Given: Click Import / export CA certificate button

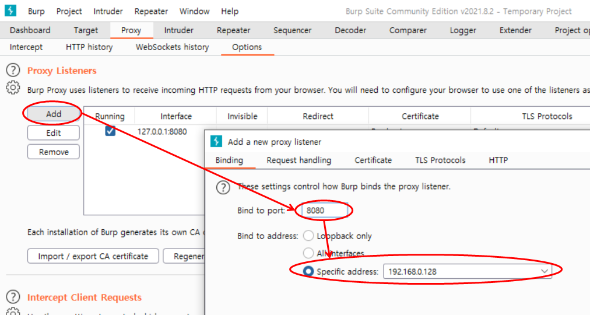Looking at the screenshot, I should coord(93,256).
